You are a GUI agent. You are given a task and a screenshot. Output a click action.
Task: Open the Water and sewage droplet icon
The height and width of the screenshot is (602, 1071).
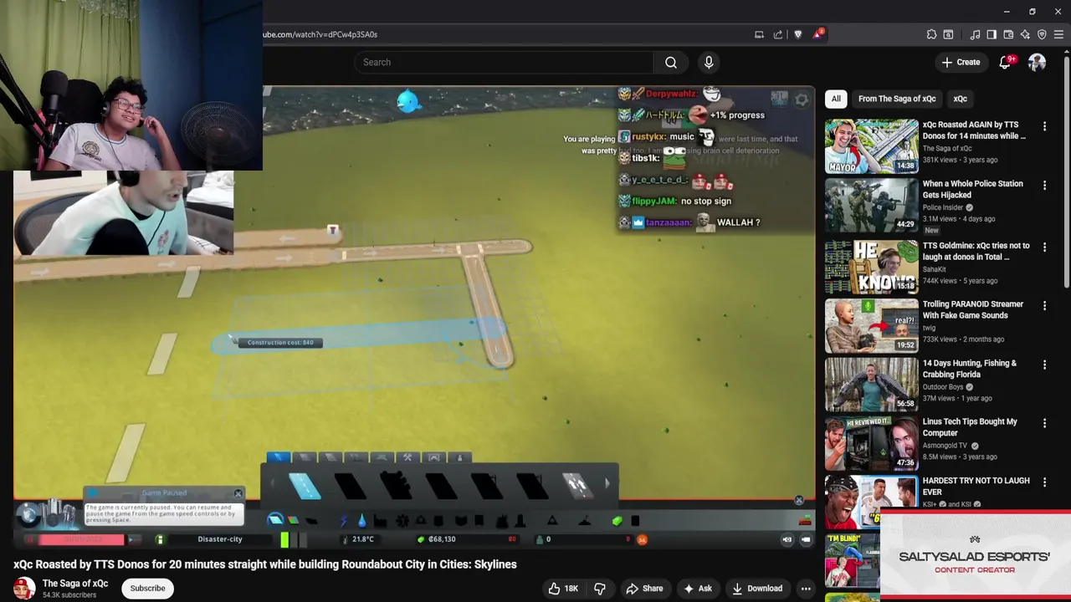(x=361, y=521)
